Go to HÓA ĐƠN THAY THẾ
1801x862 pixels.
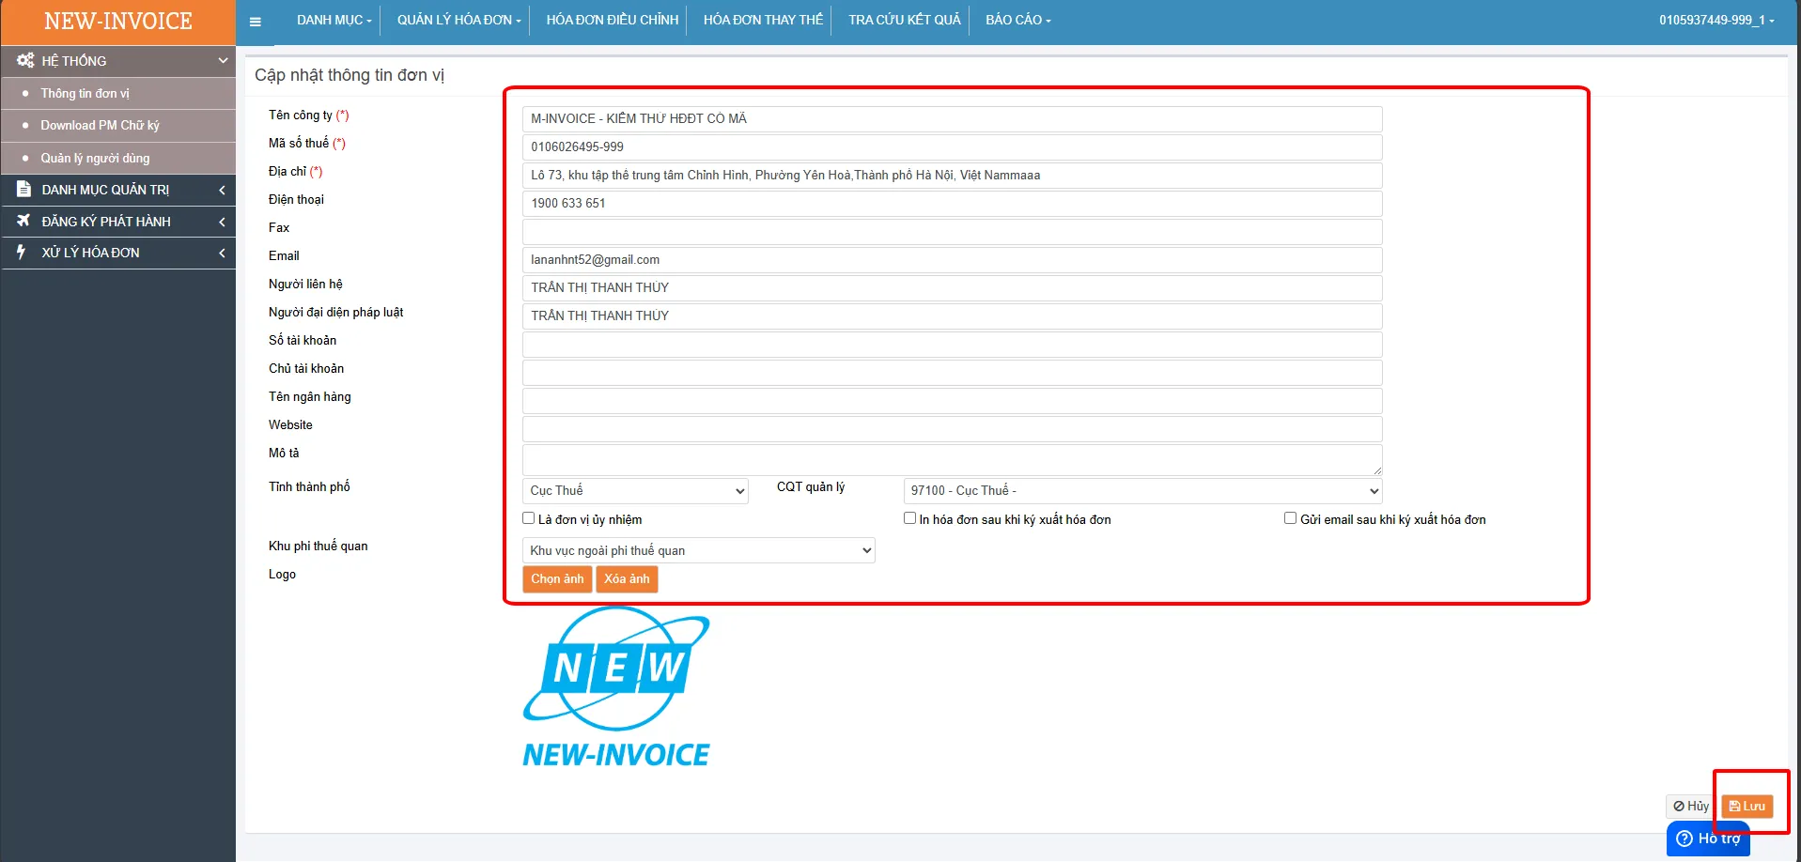point(763,20)
